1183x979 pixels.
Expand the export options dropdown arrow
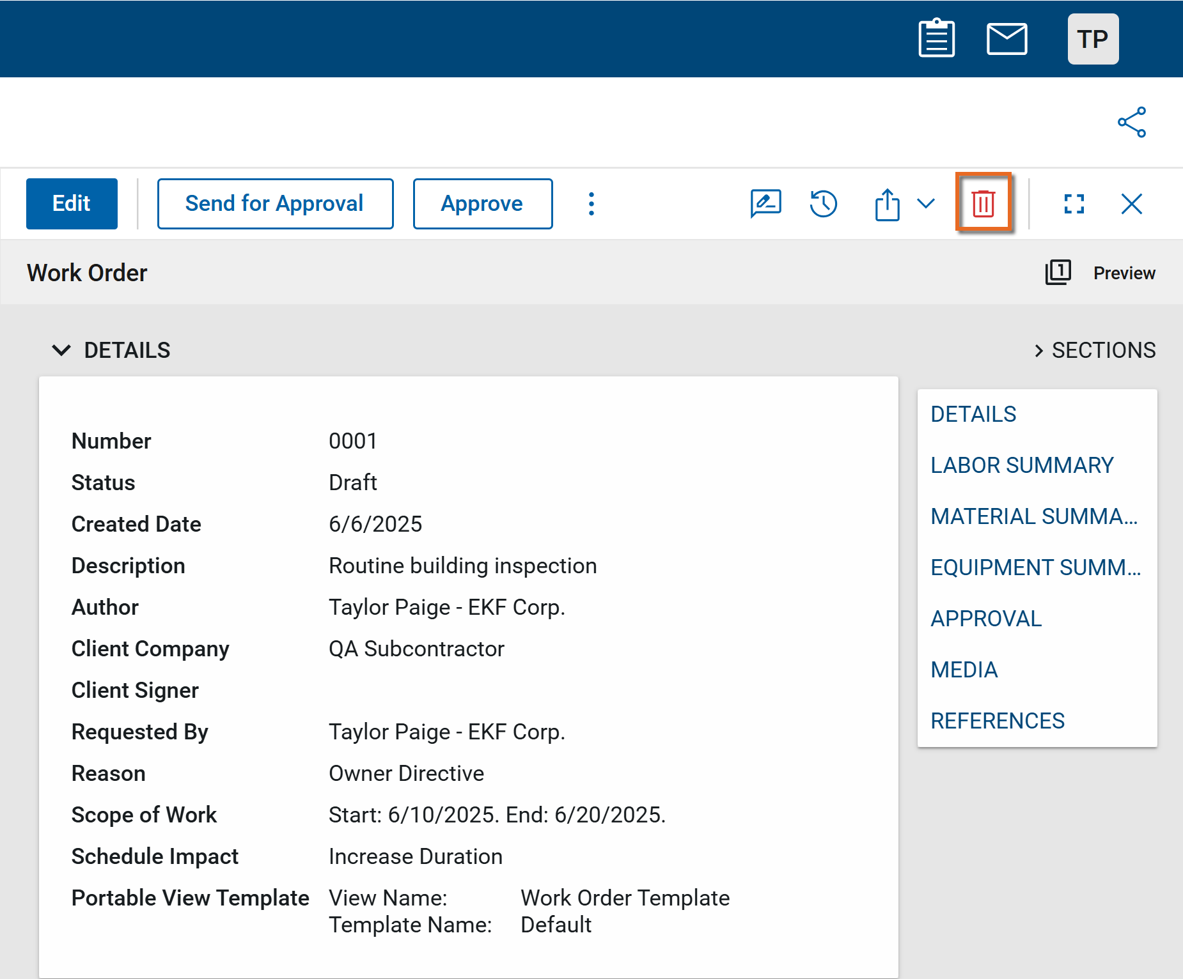click(925, 204)
